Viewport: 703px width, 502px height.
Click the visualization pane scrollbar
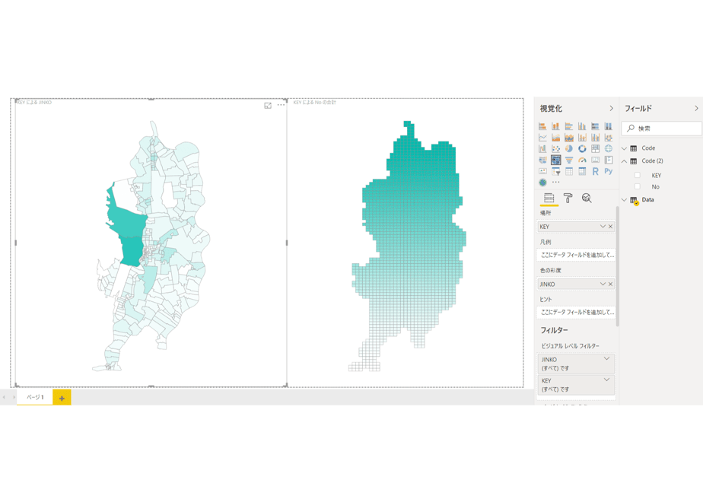(x=618, y=266)
